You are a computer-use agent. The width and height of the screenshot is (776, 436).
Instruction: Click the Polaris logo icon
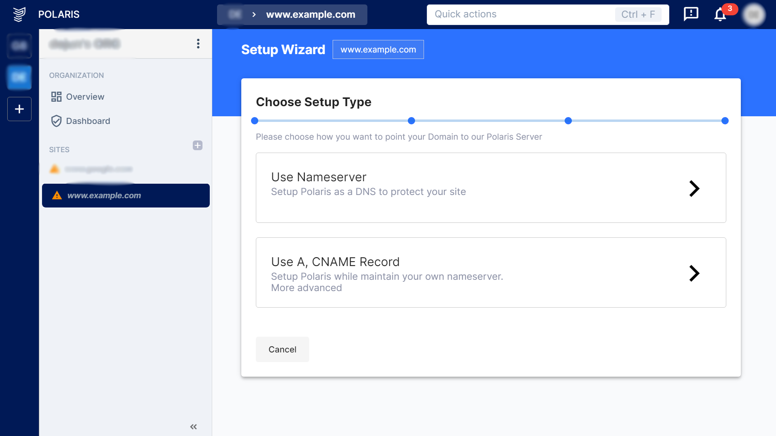coord(19,15)
